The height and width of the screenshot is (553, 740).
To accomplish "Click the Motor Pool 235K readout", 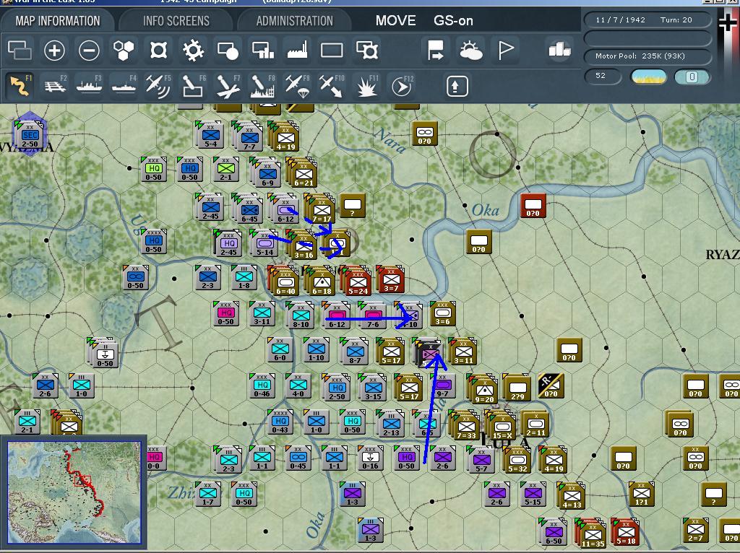I will click(647, 56).
